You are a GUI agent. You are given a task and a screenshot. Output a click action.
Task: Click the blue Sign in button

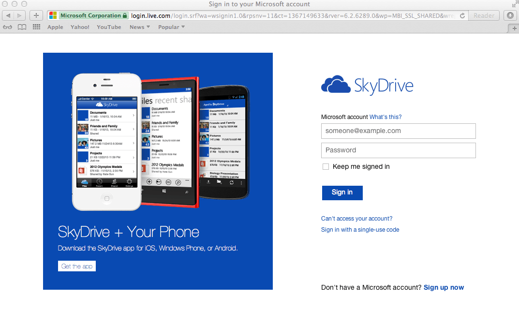click(342, 193)
